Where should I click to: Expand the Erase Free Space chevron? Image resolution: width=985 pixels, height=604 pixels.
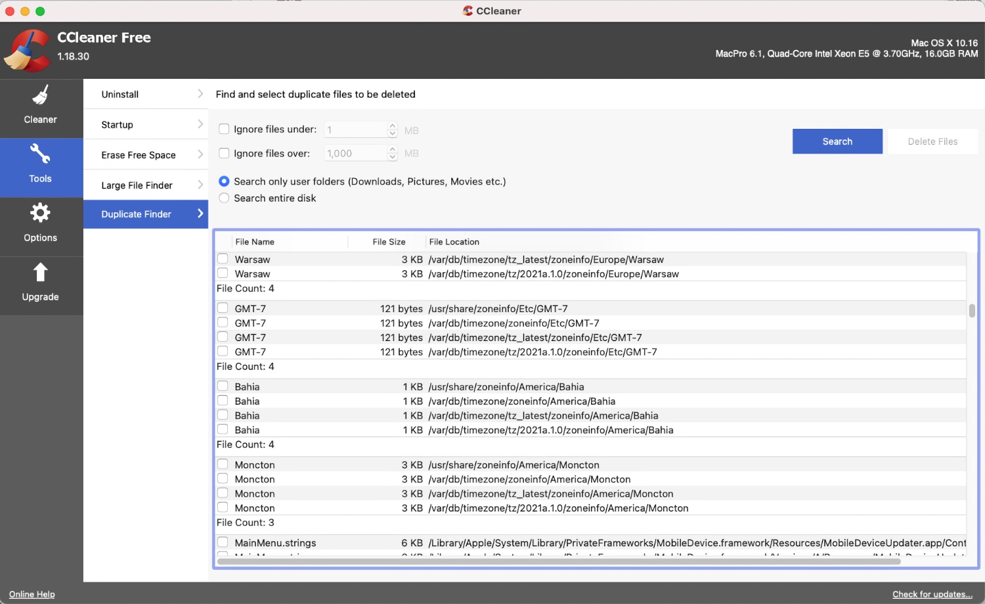200,154
